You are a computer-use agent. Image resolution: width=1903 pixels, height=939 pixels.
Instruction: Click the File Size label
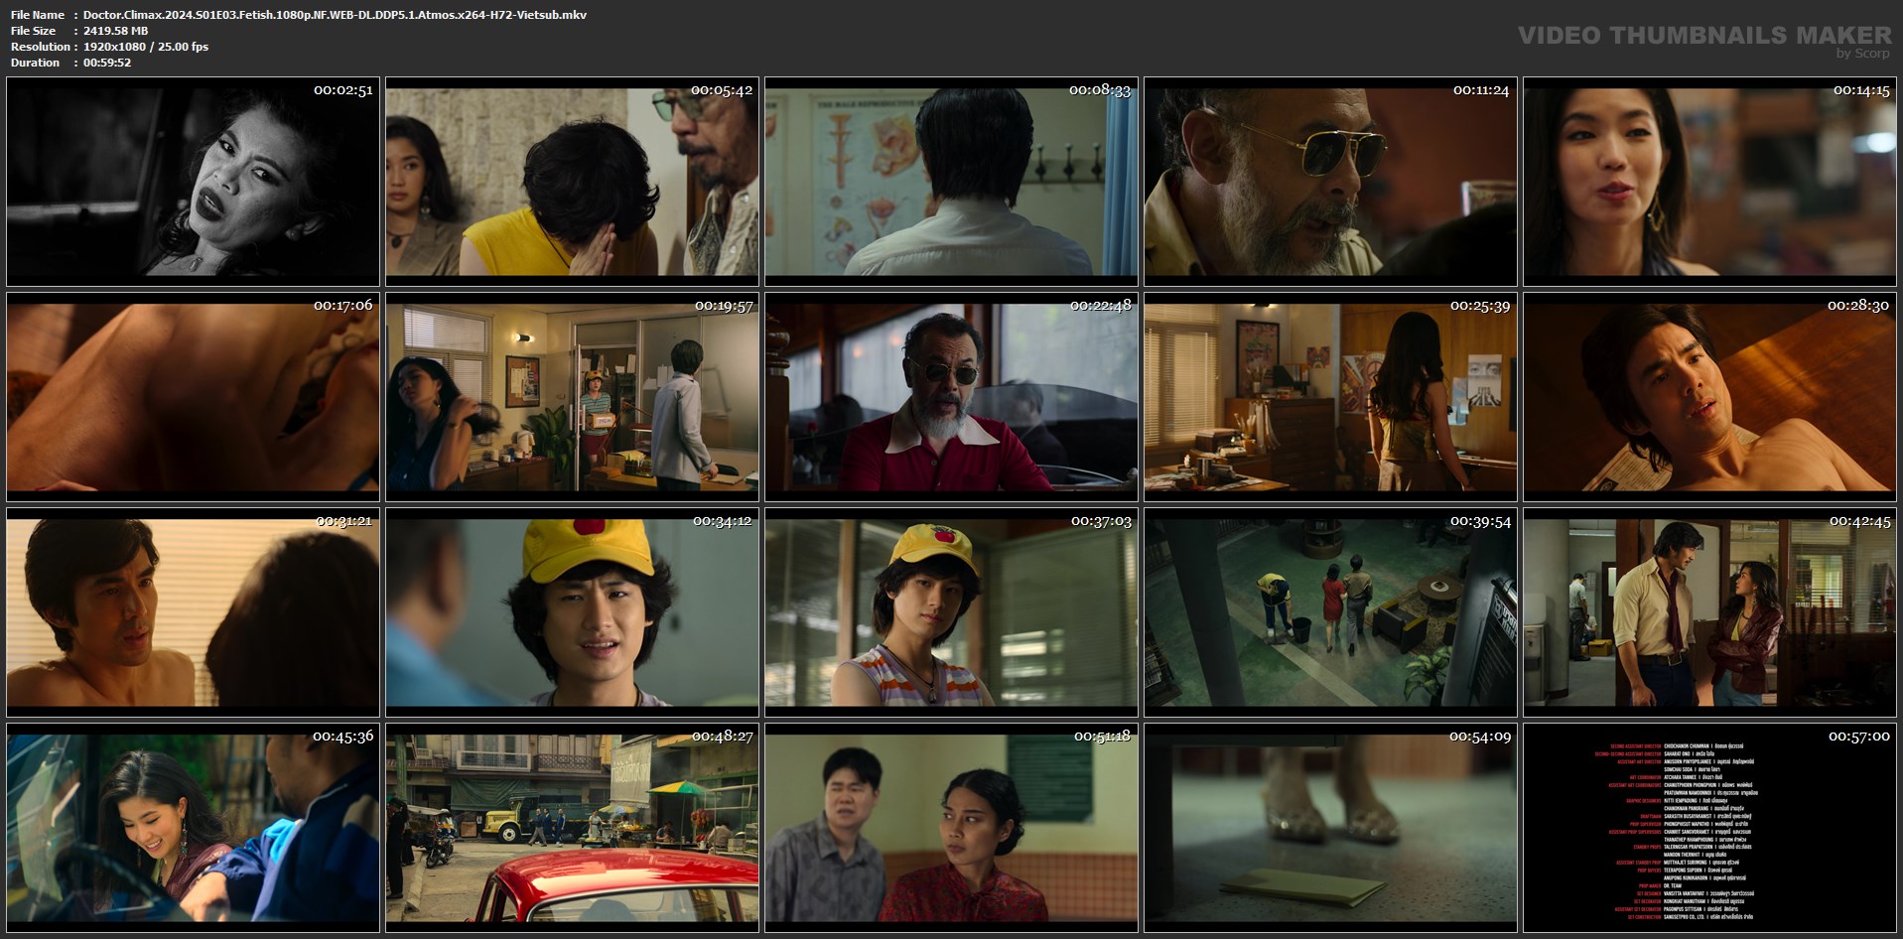pos(34,31)
